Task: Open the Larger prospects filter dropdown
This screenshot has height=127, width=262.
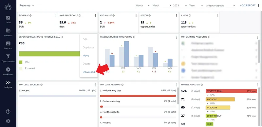Action: (x=220, y=6)
